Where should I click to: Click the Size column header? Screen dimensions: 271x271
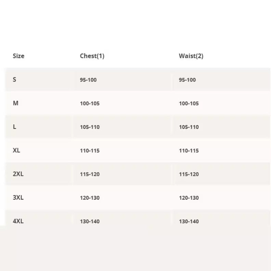tap(18, 56)
